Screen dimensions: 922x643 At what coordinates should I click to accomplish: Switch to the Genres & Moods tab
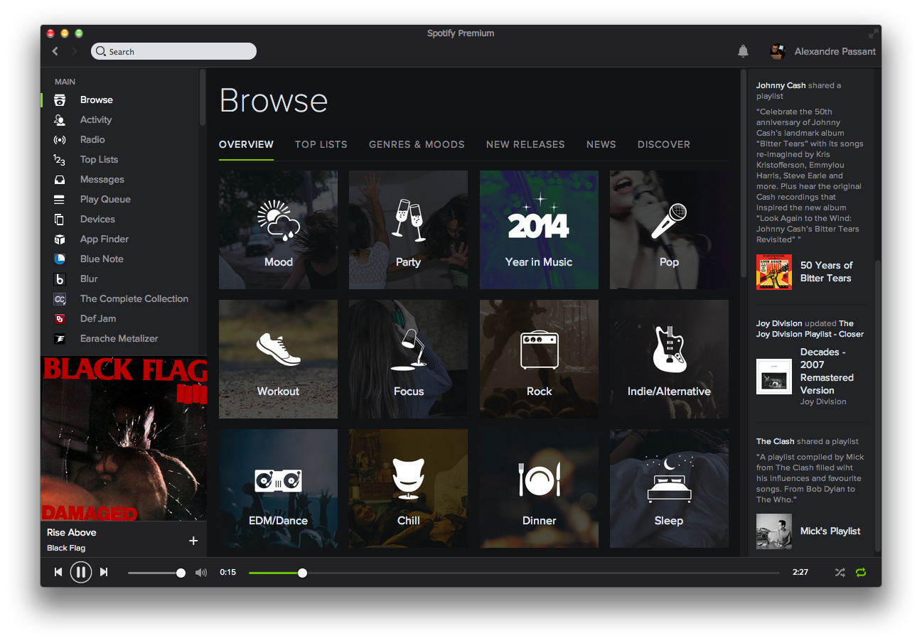pos(417,144)
